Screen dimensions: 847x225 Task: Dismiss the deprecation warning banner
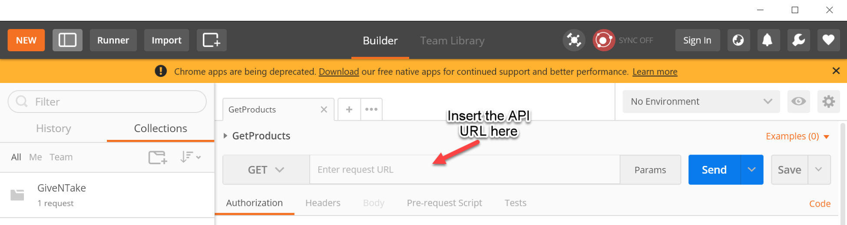pyautogui.click(x=836, y=71)
